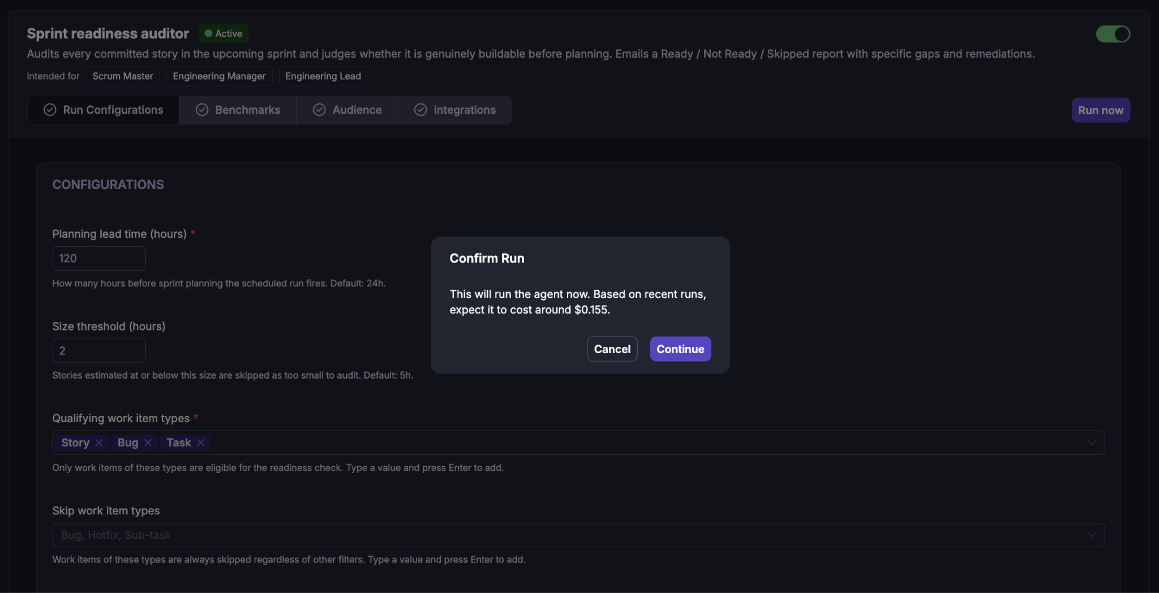
Task: Toggle the agent active switch off
Action: (1113, 34)
